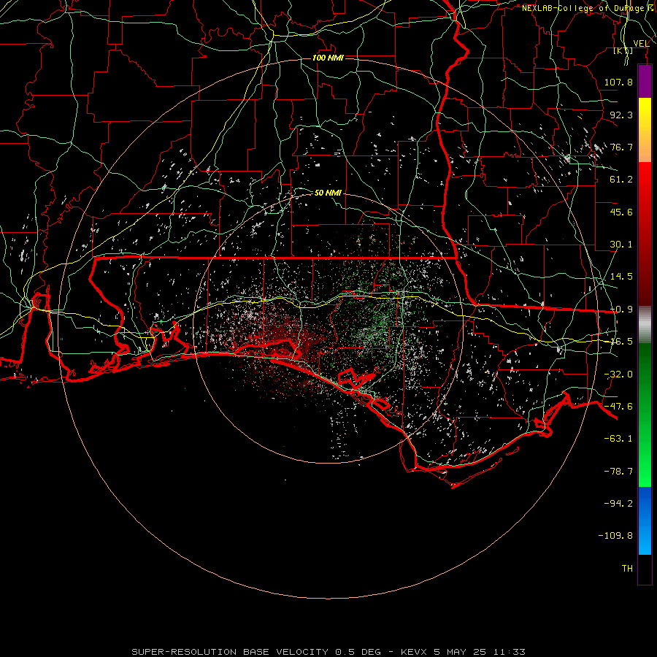Click the 100 NMI range ring label
Image resolution: width=657 pixels, height=657 pixels.
click(x=328, y=58)
